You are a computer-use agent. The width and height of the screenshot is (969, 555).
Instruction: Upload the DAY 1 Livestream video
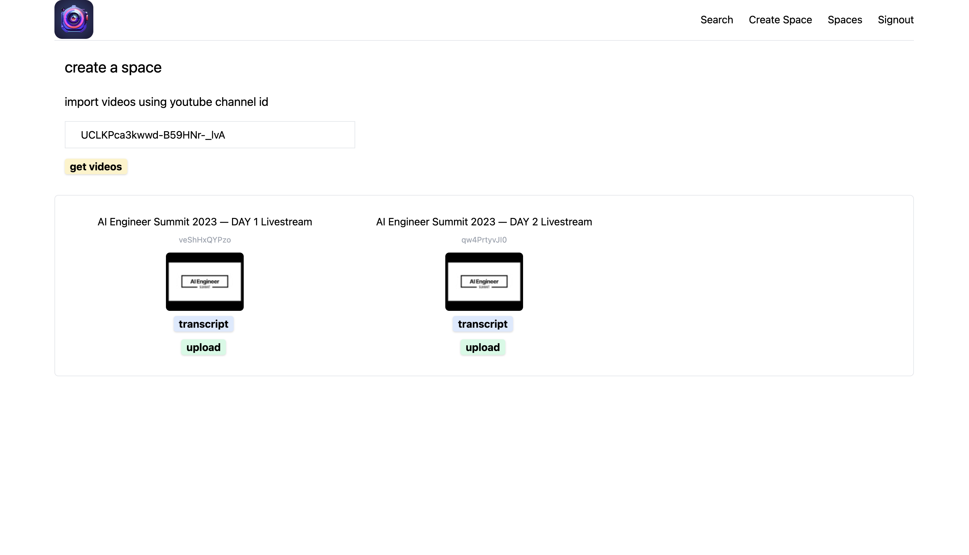click(203, 347)
